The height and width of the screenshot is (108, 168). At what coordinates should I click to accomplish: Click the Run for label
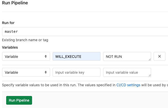8,23
